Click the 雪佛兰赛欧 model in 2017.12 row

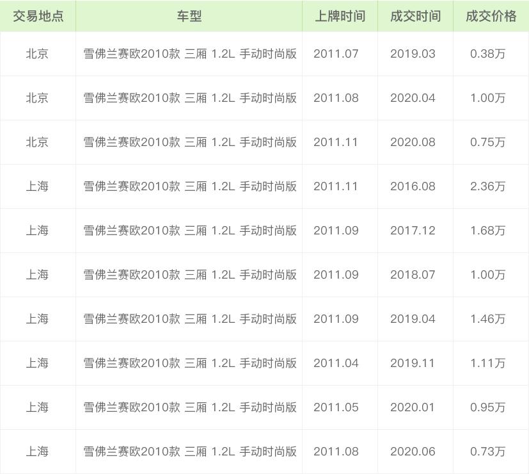click(x=190, y=231)
